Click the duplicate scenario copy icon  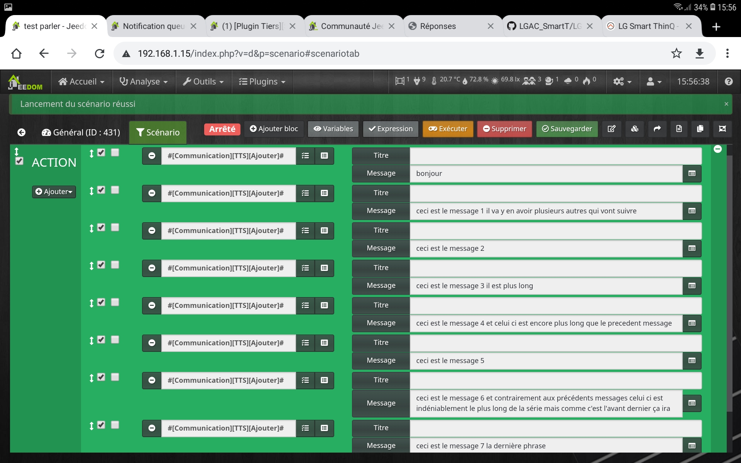(700, 129)
